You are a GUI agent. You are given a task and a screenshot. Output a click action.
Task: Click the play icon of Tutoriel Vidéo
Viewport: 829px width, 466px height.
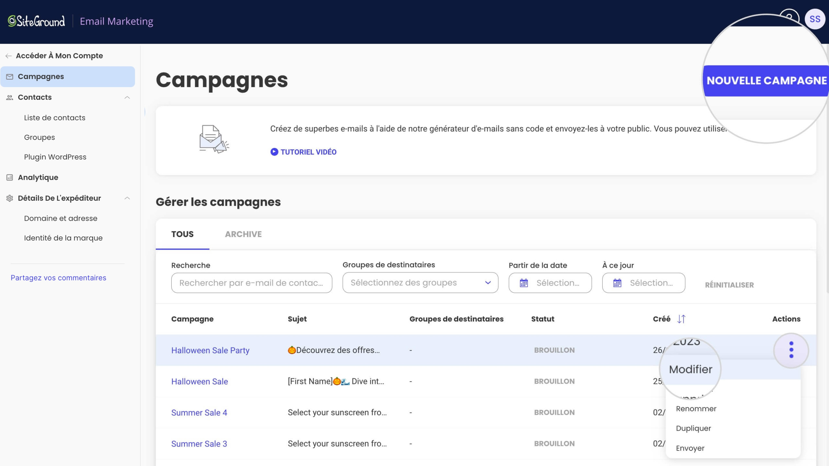(x=274, y=152)
